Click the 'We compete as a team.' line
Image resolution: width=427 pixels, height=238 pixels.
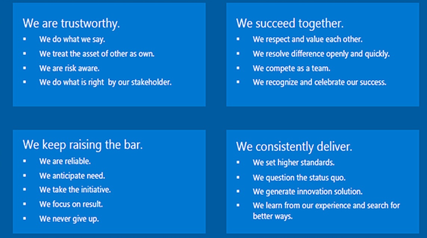(291, 68)
